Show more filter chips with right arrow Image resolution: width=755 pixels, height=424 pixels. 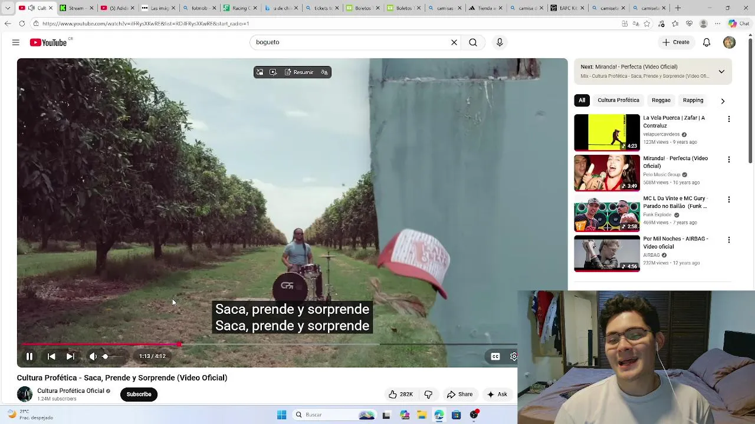tap(723, 101)
